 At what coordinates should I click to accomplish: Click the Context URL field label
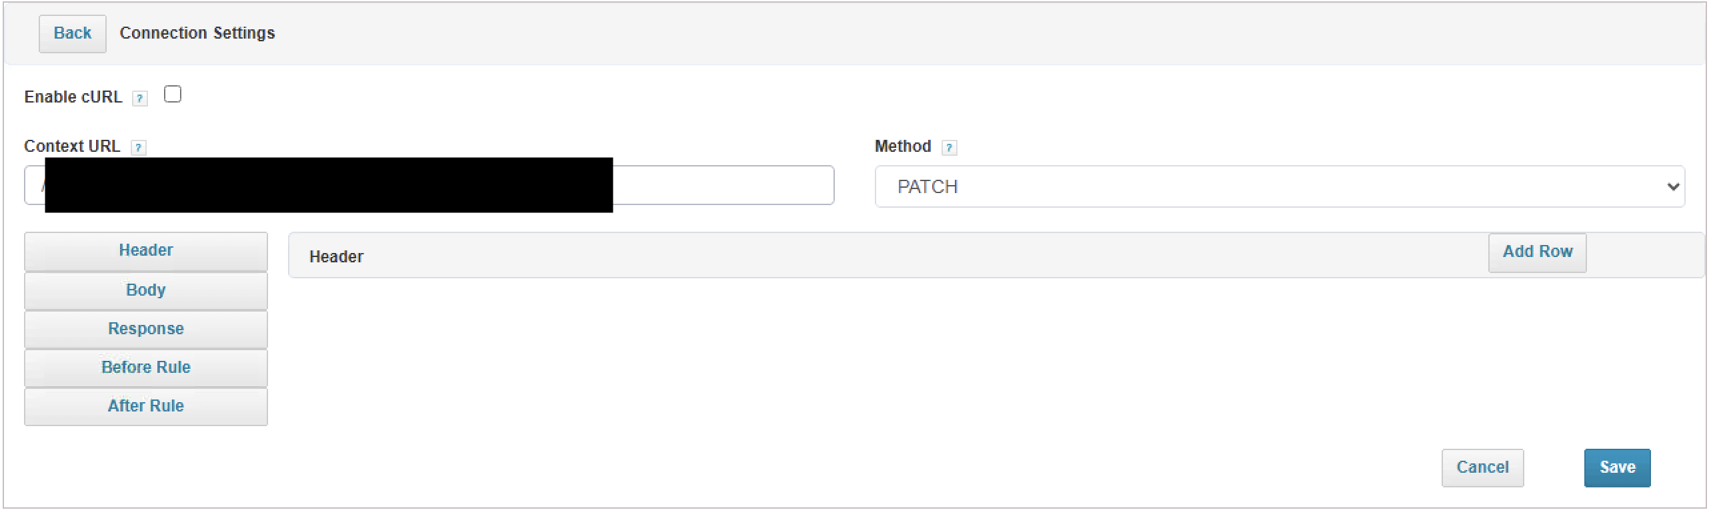click(72, 146)
